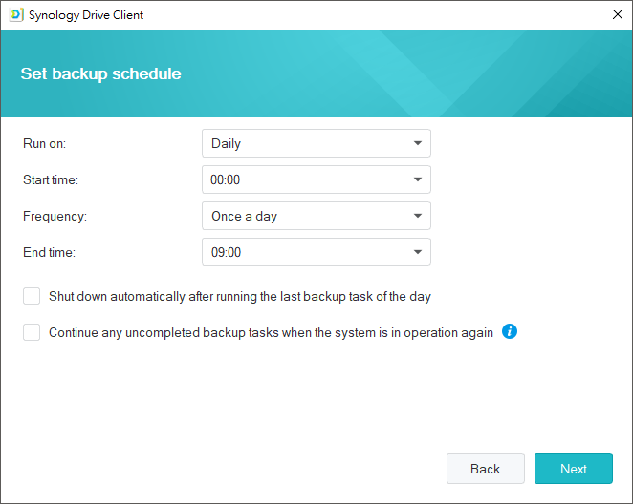Click the Run on dropdown arrow
Image resolution: width=633 pixels, height=504 pixels.
coord(418,143)
